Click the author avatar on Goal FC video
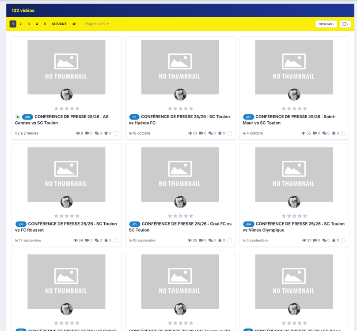 point(180,202)
